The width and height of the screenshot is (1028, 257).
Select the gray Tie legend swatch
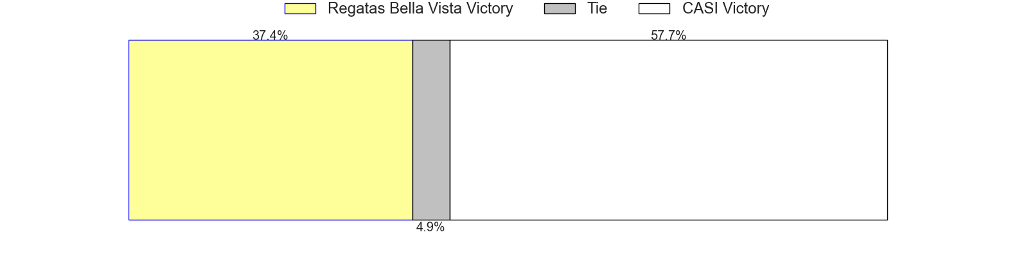tap(560, 8)
